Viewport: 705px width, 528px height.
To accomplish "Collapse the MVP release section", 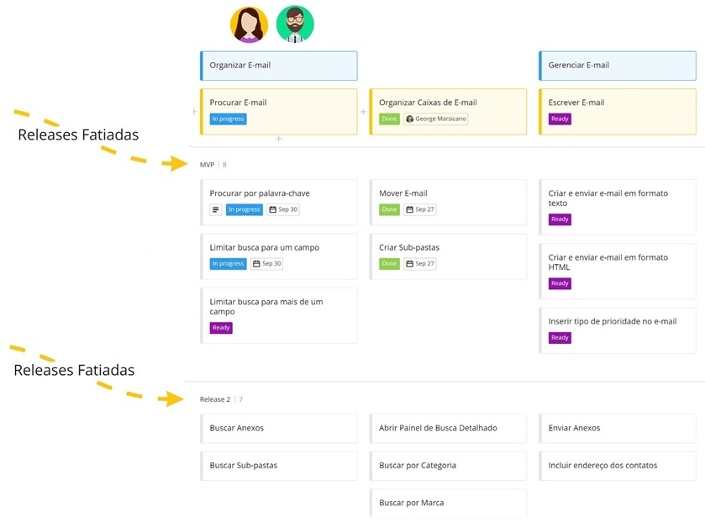I will click(207, 165).
